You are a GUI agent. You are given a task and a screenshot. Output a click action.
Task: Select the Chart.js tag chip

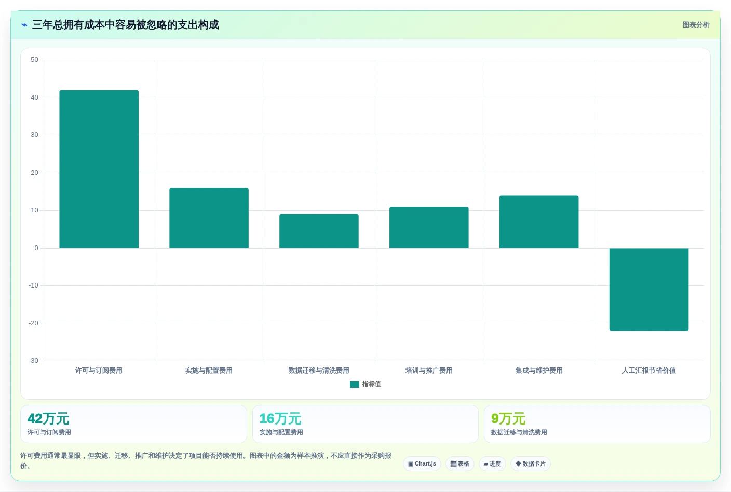pos(422,463)
